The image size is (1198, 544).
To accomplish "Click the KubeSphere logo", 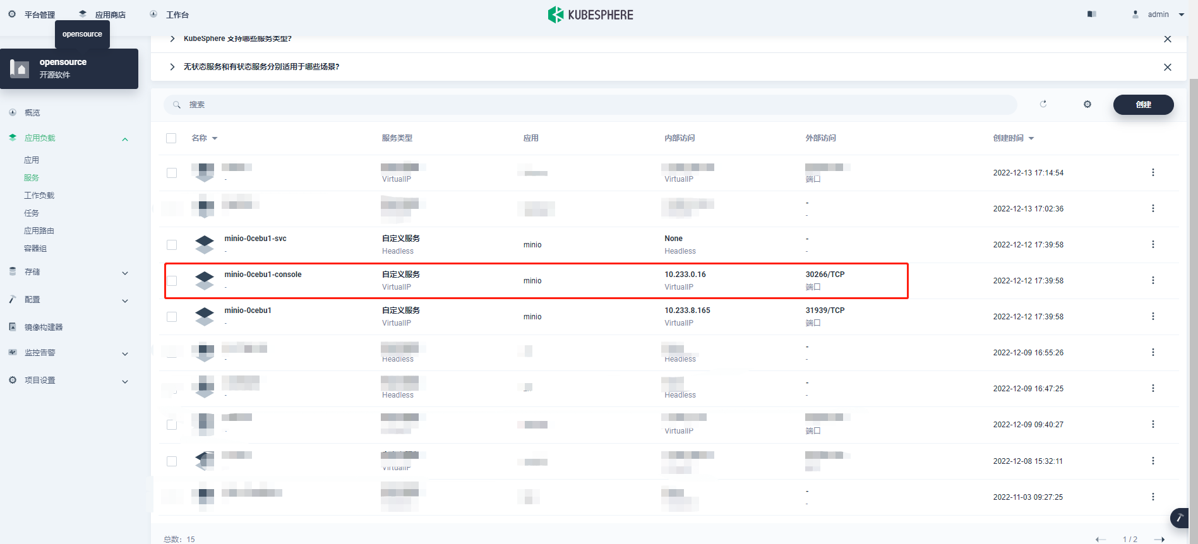I will pos(590,15).
